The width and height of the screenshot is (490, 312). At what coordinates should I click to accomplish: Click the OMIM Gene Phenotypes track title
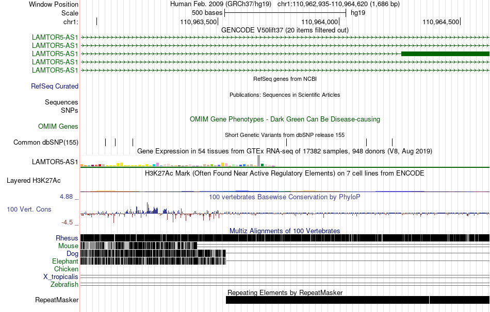coord(285,119)
